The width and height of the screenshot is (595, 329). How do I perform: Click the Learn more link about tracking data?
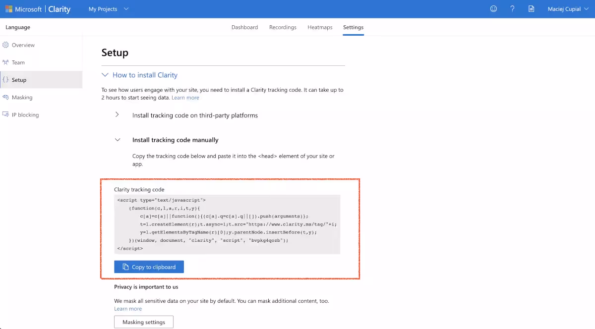[185, 98]
